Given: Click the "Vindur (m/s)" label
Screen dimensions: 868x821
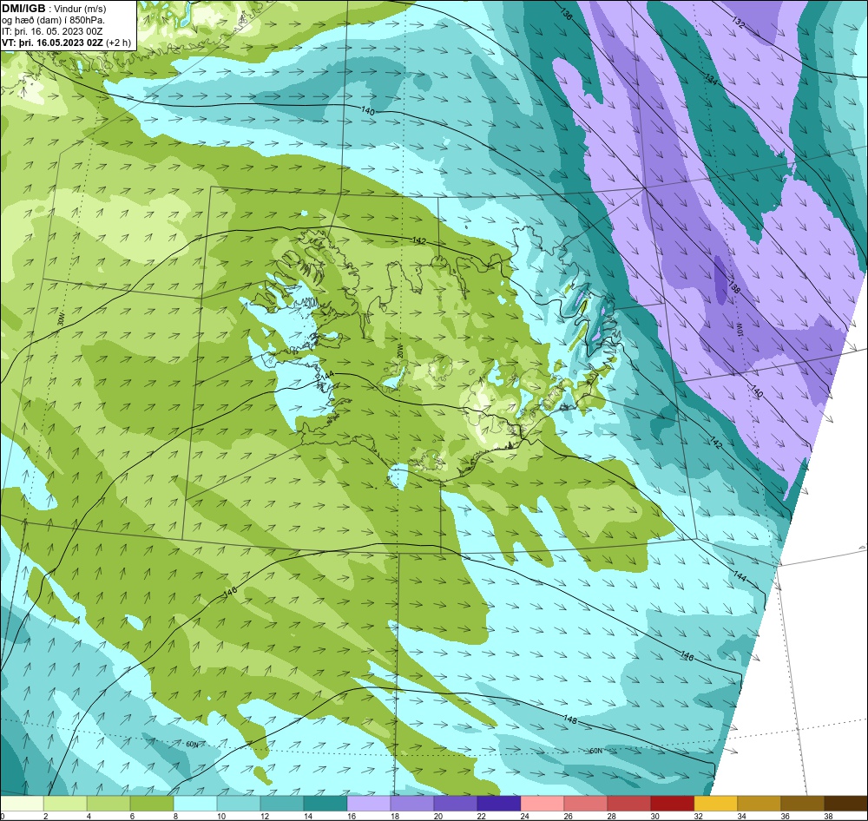Looking at the screenshot, I should tap(81, 9).
